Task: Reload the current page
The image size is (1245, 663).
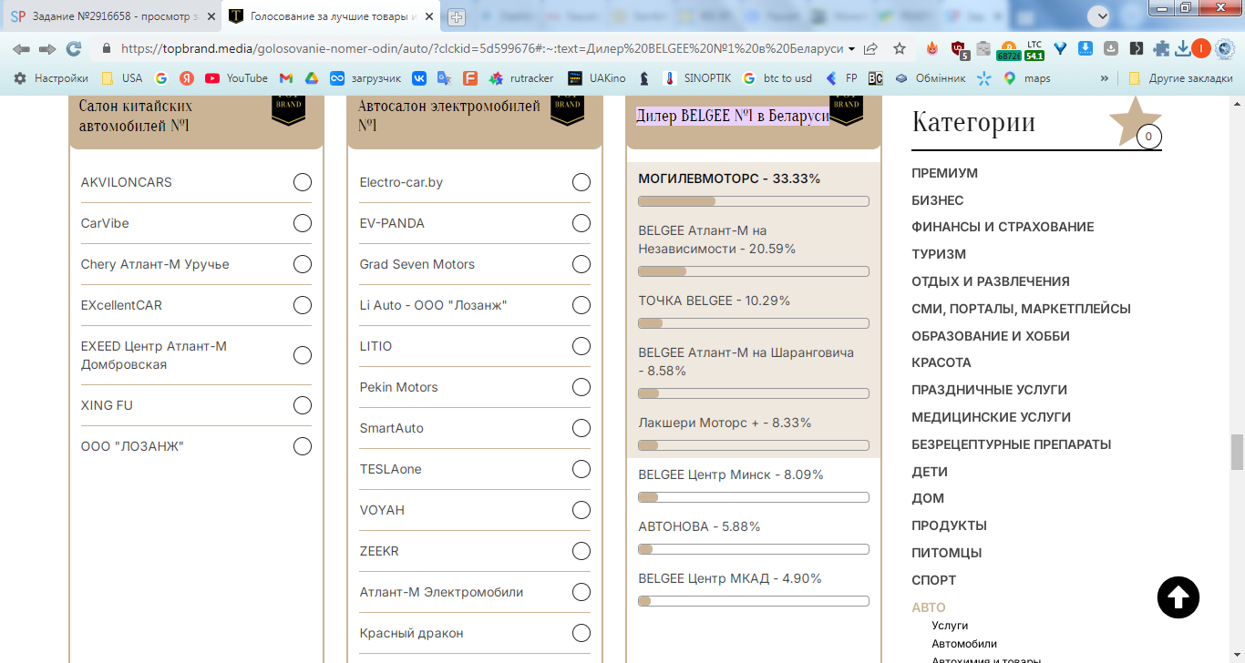Action: [74, 49]
